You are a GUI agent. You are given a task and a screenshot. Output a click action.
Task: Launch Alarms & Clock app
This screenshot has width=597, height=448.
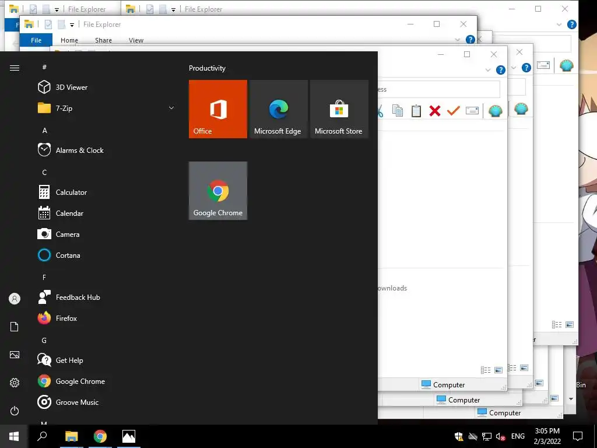coord(107,150)
